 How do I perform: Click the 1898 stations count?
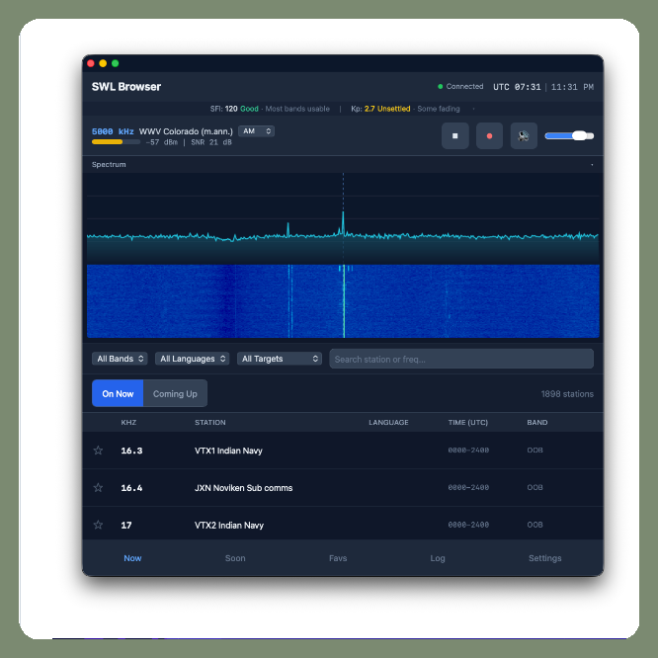coord(567,393)
